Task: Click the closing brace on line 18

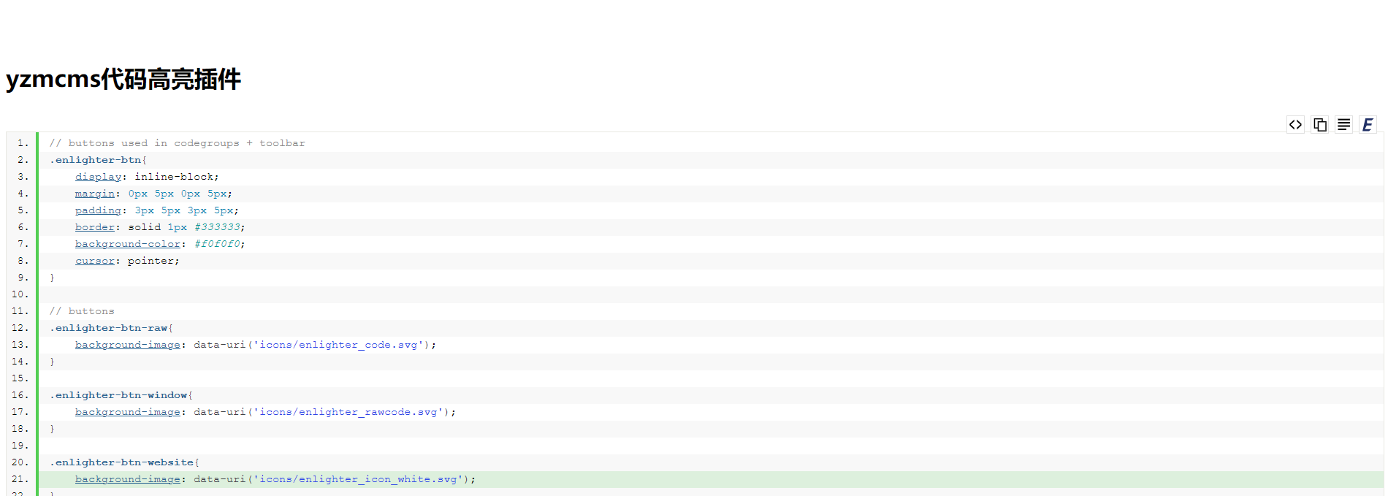Action: (x=52, y=429)
